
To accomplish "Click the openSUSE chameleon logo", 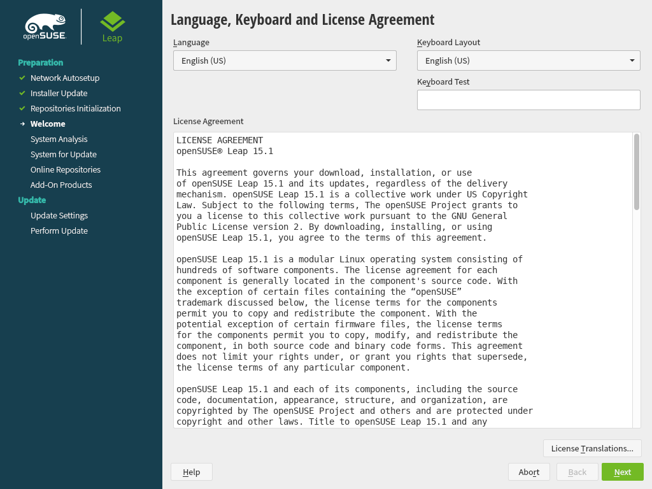I will click(45, 27).
